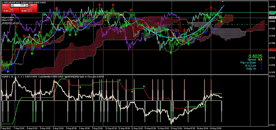This screenshot has height=130, width=276.
Task: Click the green up arrow beside the latest candle
Action: (221, 21)
